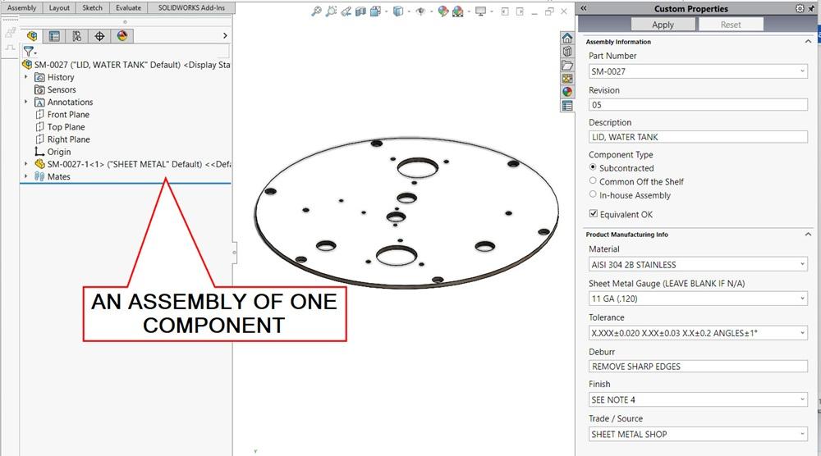Open SOLIDWORKS Resources home icon in task pane
Image resolution: width=821 pixels, height=456 pixels.
(x=567, y=39)
